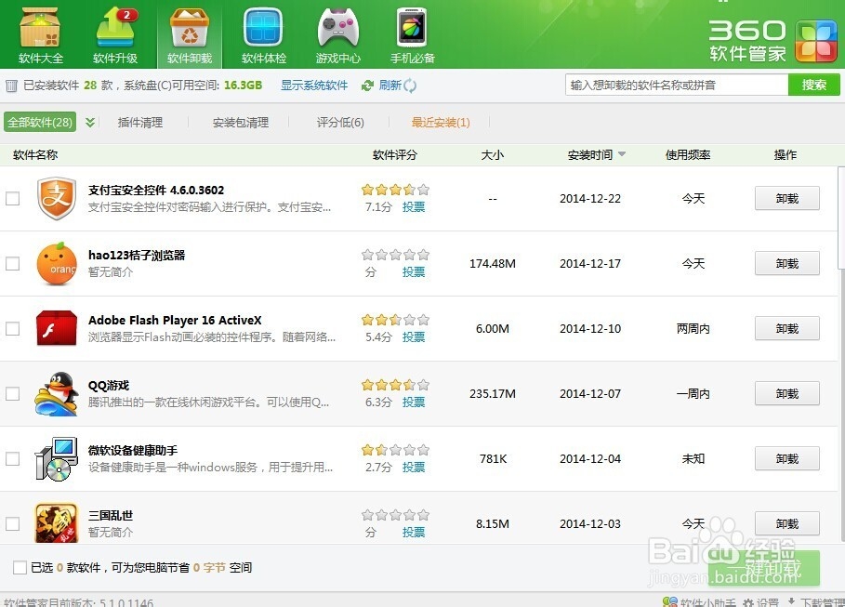
Task: Focus the uninstall search input field
Action: 677,85
